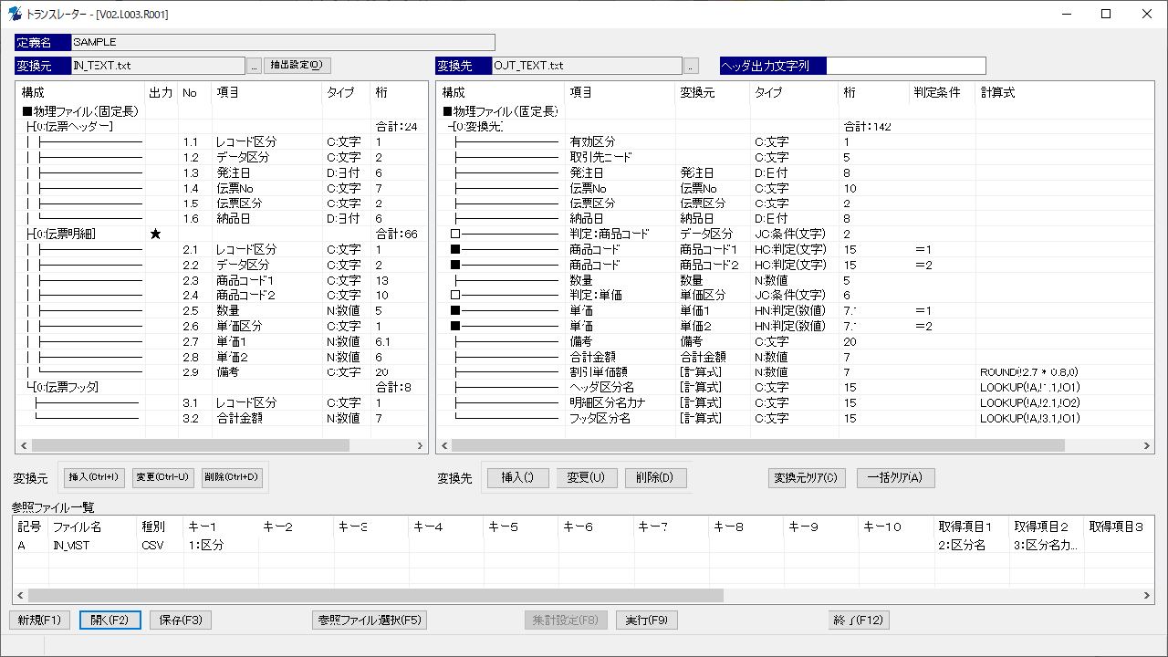Select the [0:伝票明細] tree node
Viewport: 1168px width, 657px height.
65,235
